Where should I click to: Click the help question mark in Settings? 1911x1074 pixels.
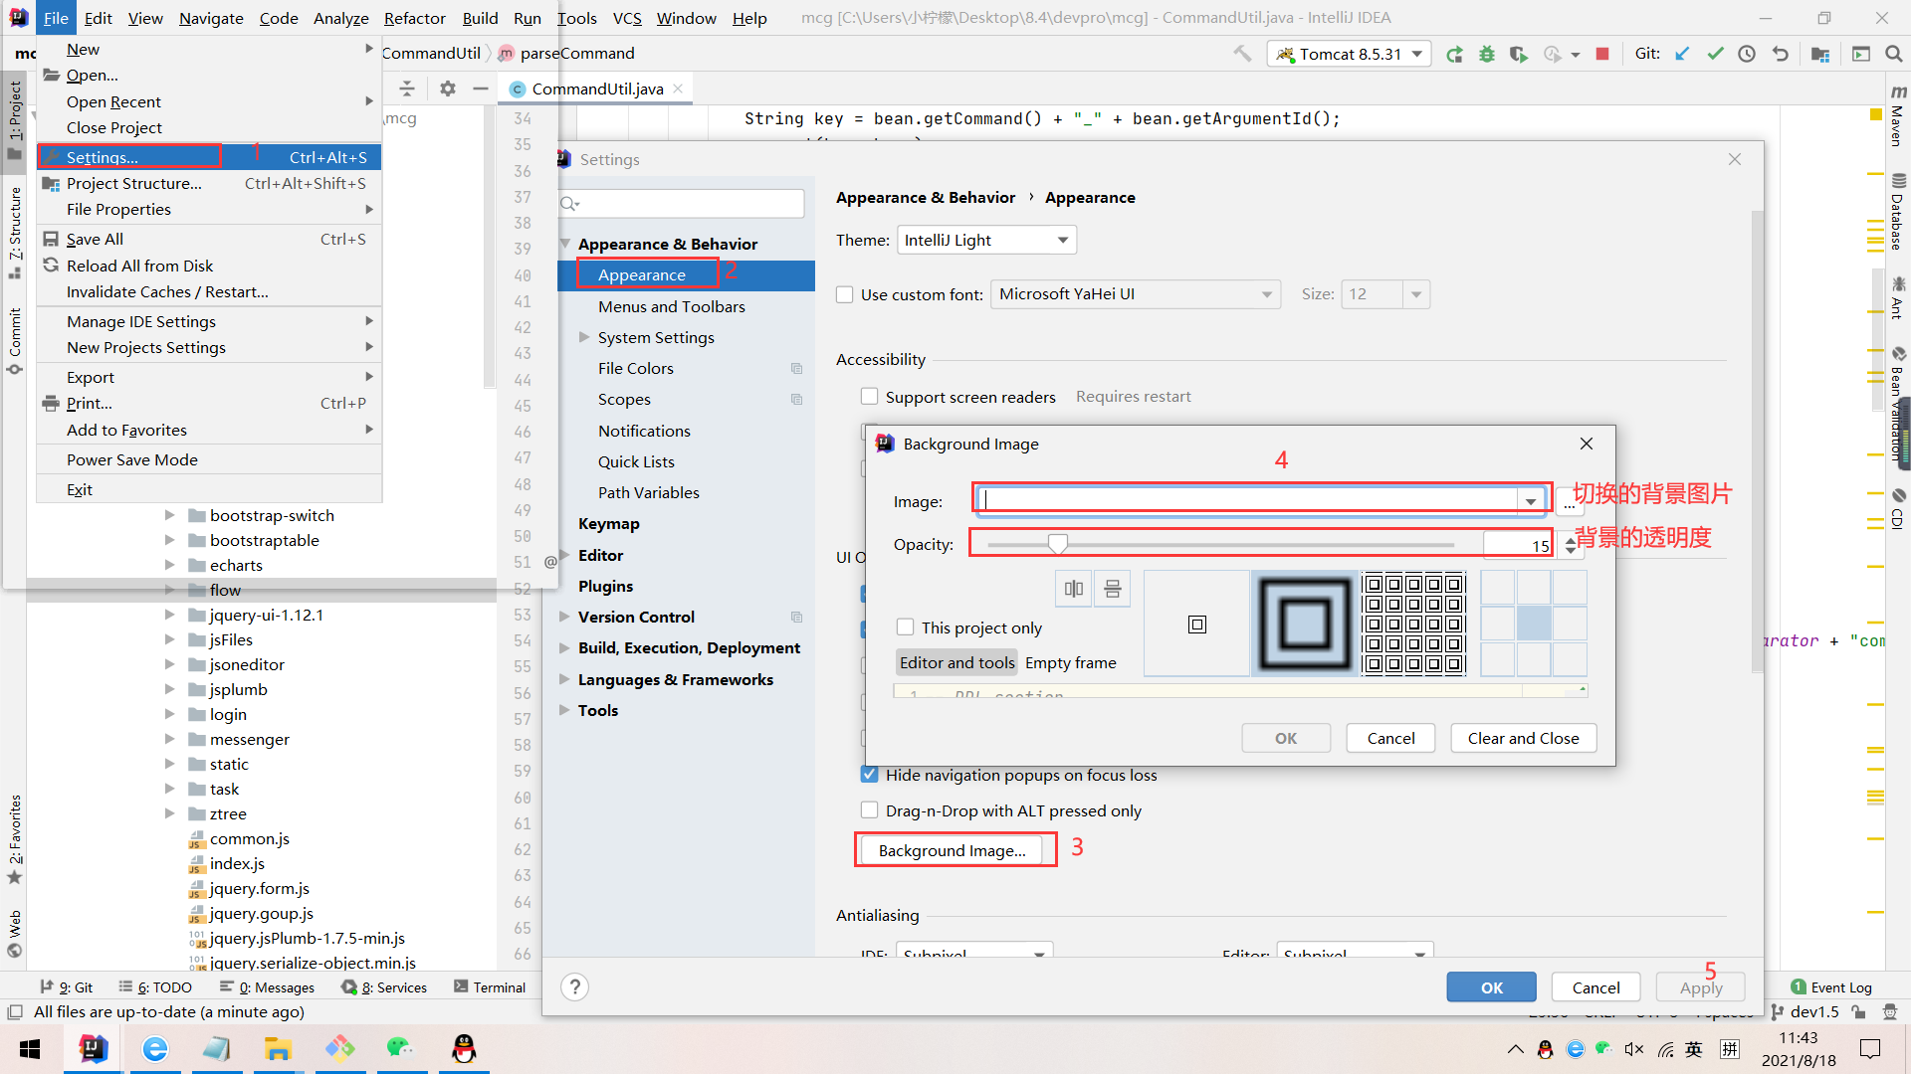[574, 986]
